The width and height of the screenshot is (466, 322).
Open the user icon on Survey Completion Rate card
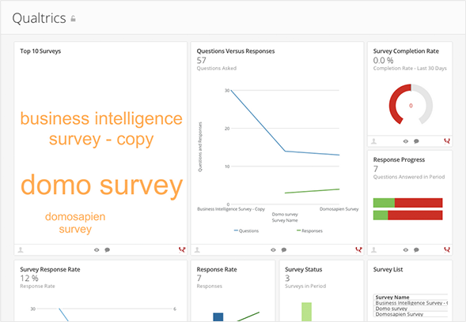click(x=374, y=141)
